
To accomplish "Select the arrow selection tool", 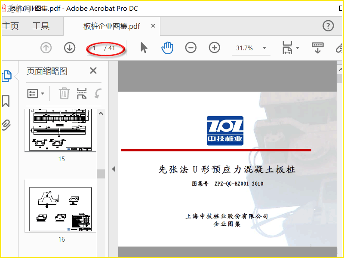I will (x=144, y=48).
